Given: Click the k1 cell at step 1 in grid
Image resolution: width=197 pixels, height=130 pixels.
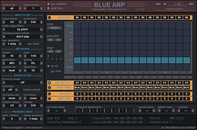Looking at the screenshot, I should click(x=77, y=60).
